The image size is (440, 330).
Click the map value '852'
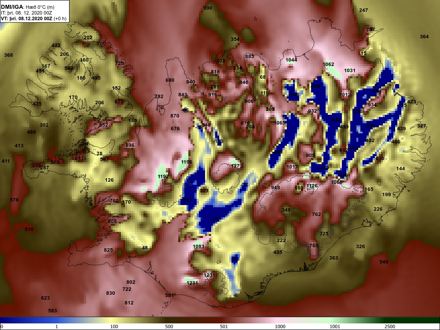pos(103,125)
